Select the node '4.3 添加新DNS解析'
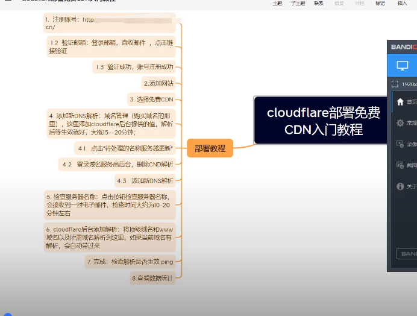This screenshot has width=417, height=316. (x=145, y=181)
